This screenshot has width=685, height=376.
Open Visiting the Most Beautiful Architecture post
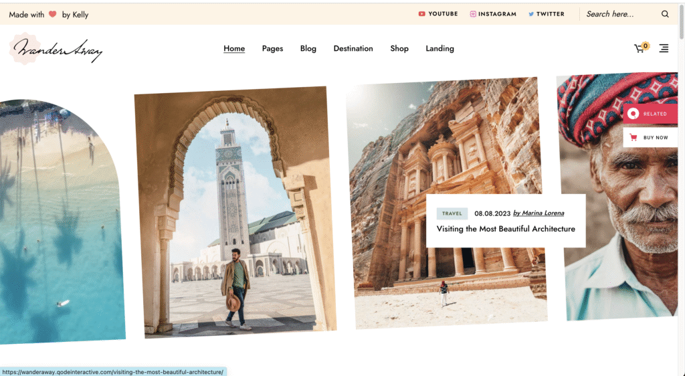click(506, 229)
